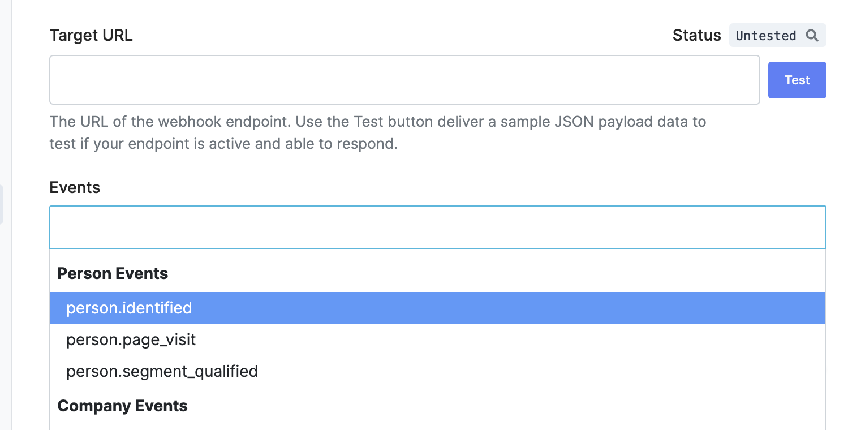Image resolution: width=861 pixels, height=430 pixels.
Task: Click the Person Events group header
Action: click(113, 273)
